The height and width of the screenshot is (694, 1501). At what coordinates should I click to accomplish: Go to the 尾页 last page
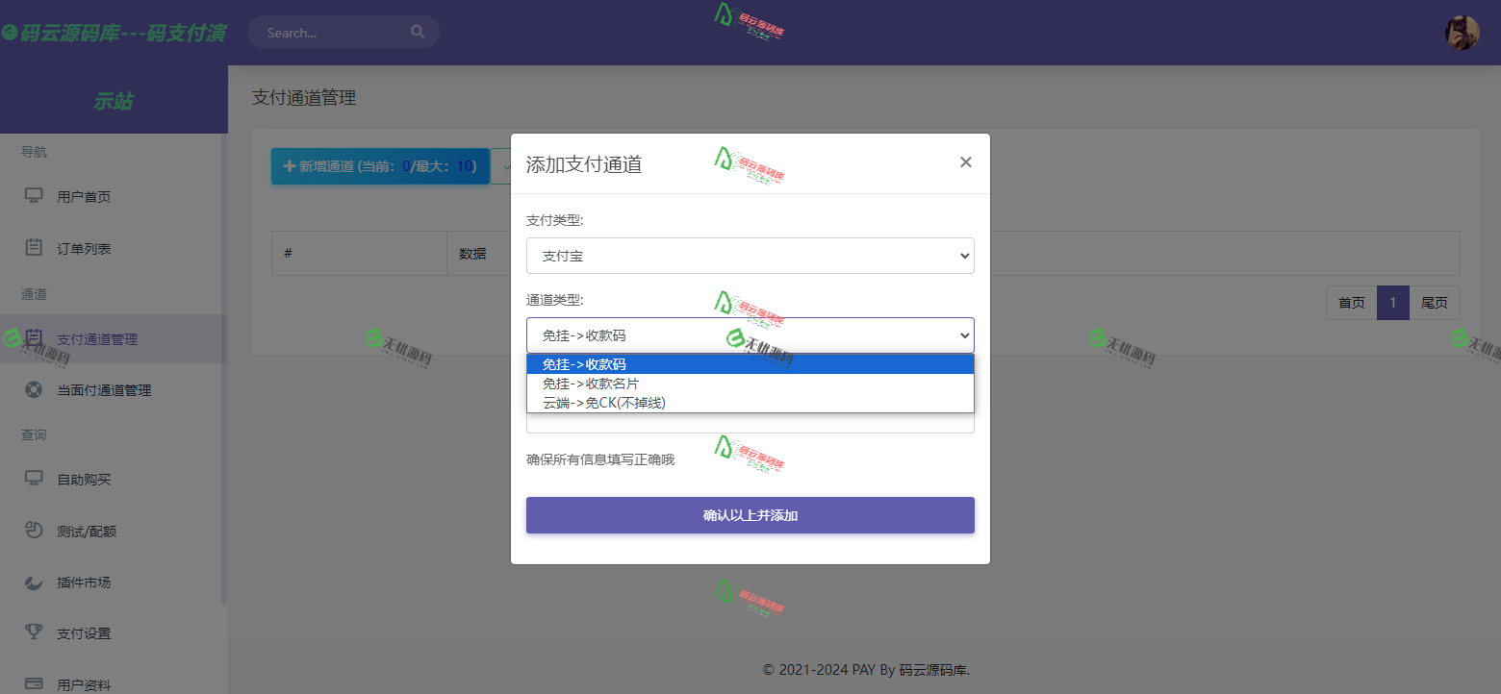tap(1435, 302)
